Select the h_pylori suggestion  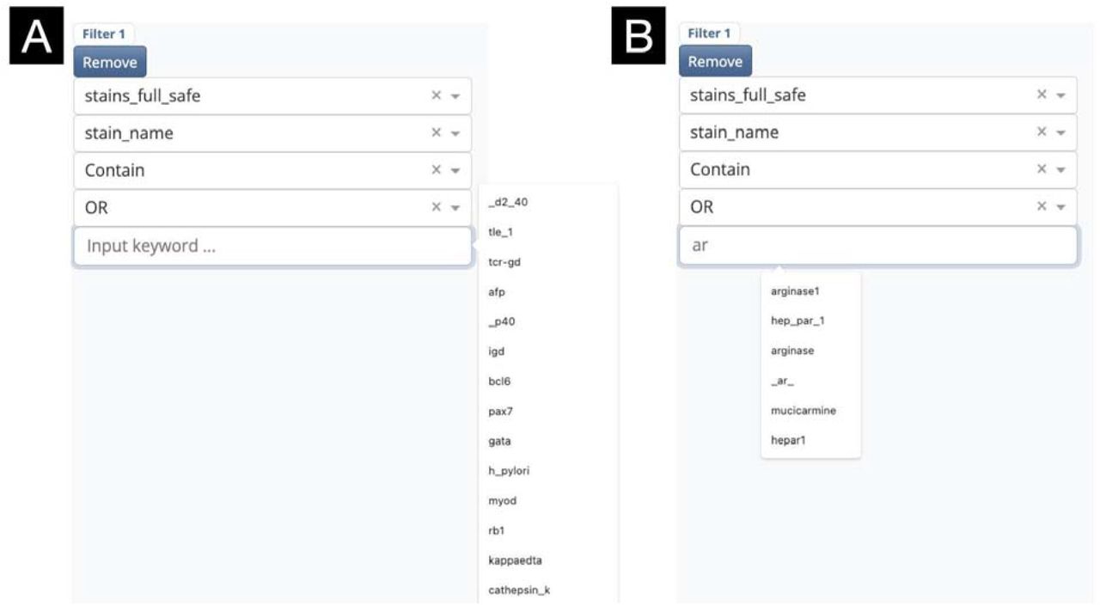click(x=509, y=471)
